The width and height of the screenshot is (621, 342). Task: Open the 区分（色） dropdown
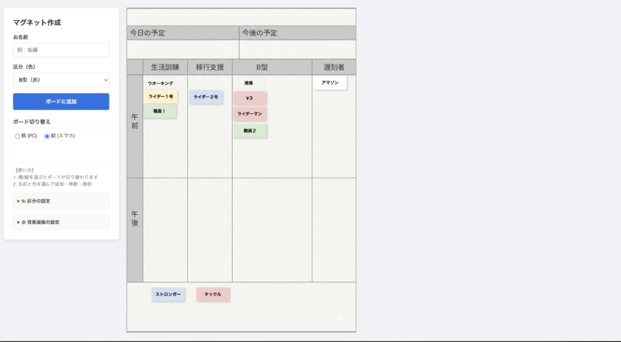click(x=61, y=80)
